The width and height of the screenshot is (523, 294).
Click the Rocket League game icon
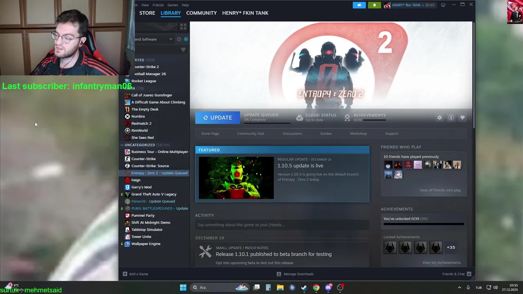[127, 81]
